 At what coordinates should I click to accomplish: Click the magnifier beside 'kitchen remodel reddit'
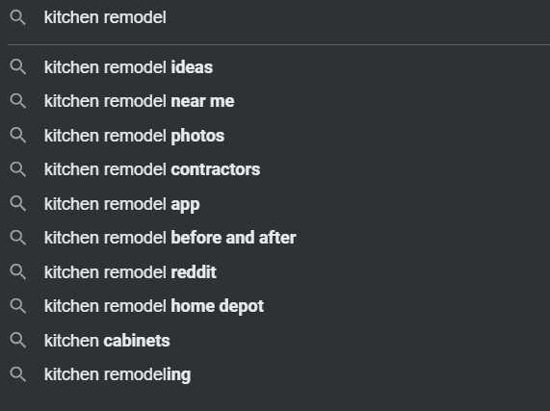18,271
